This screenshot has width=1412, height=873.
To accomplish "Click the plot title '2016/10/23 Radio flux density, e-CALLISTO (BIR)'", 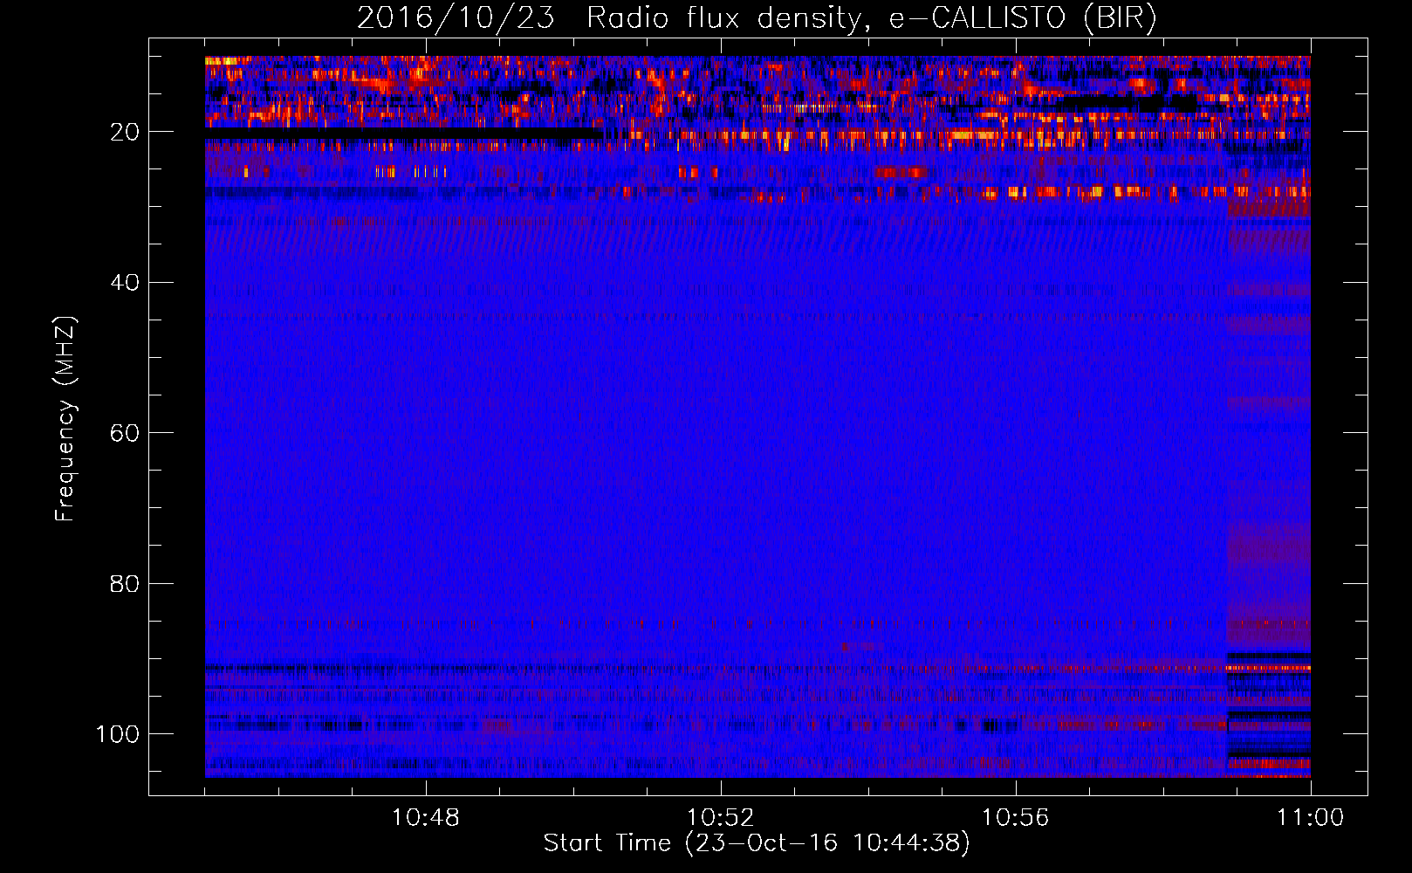I will [x=757, y=18].
